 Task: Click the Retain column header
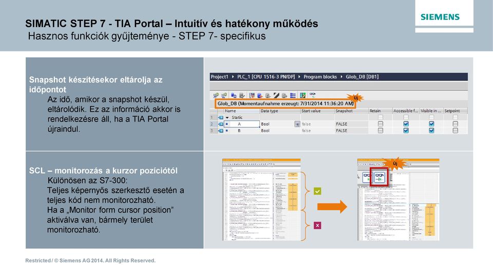(380, 111)
